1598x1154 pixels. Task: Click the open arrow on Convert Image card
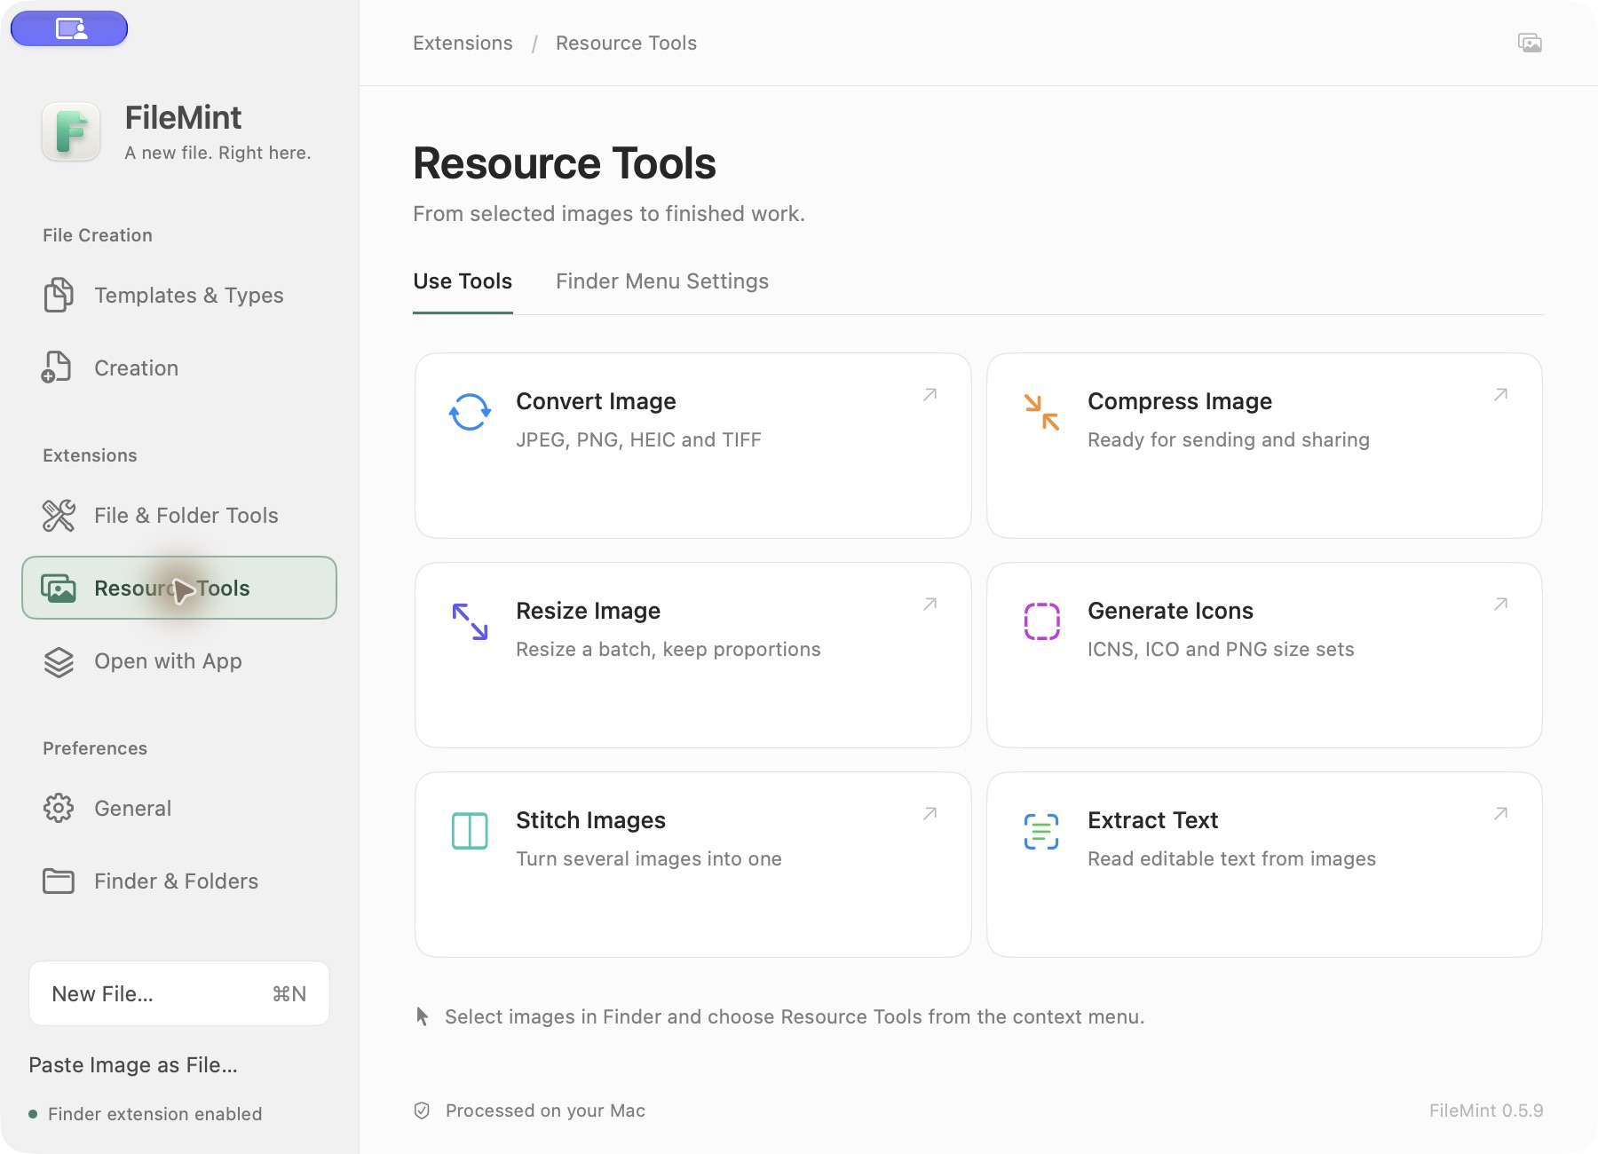click(930, 394)
